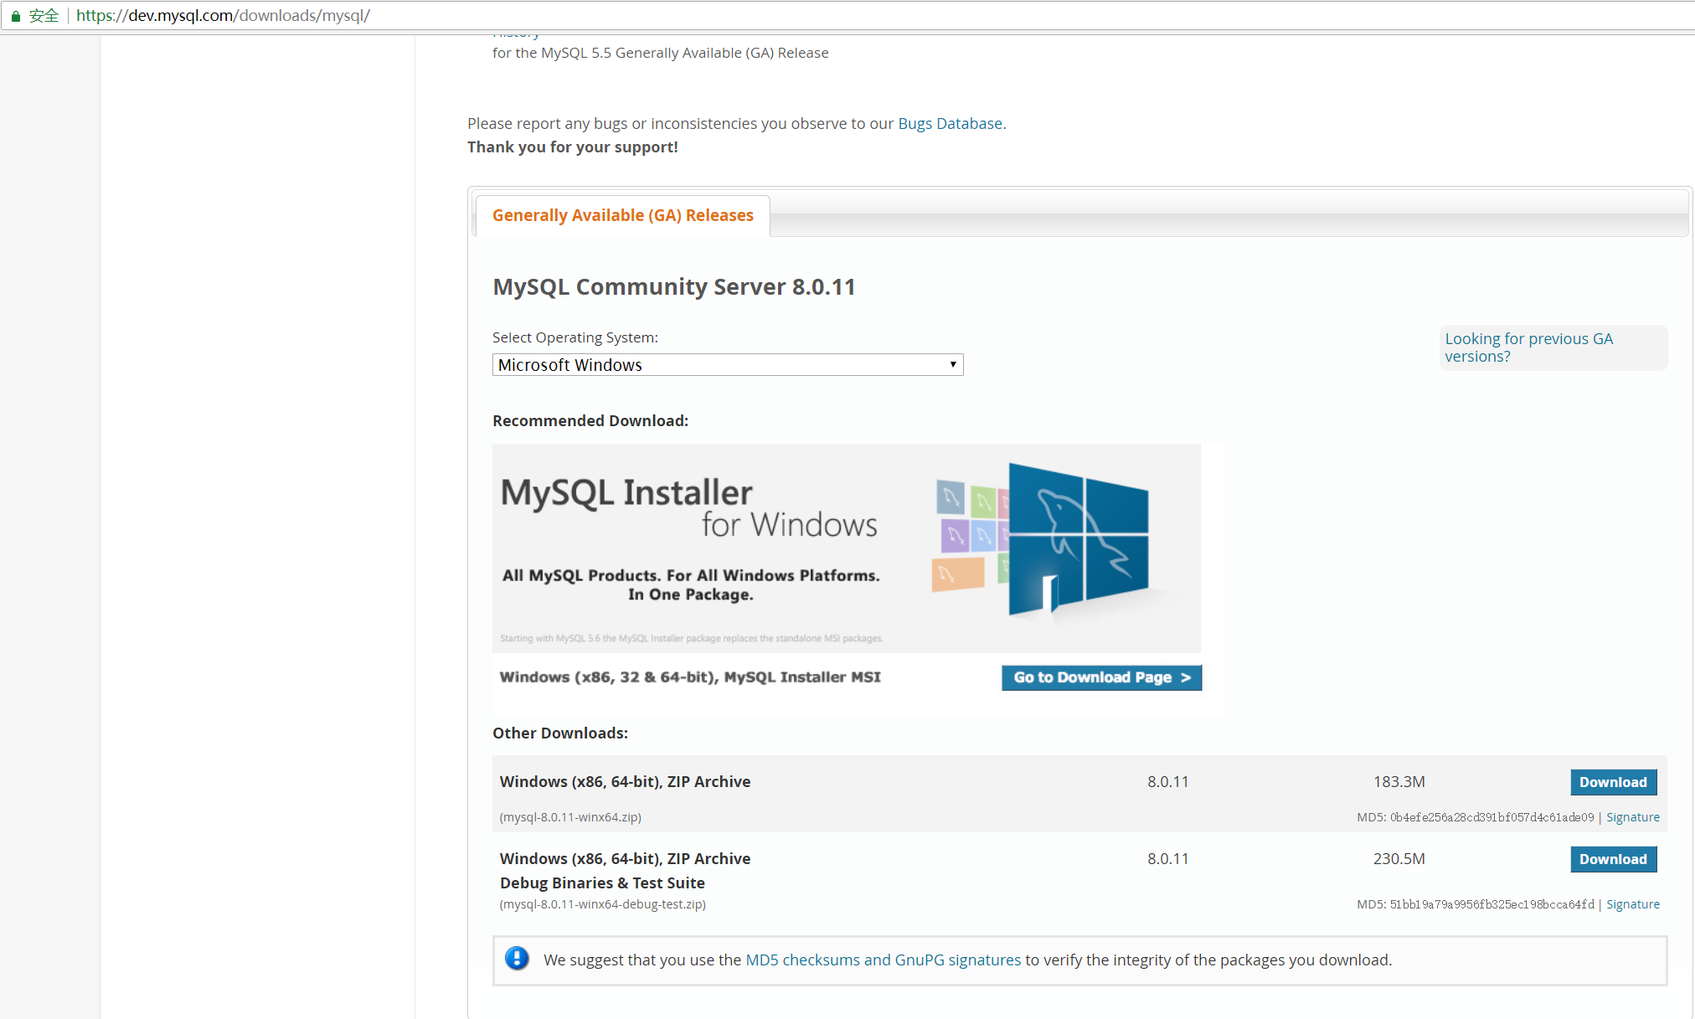This screenshot has height=1019, width=1695.
Task: Open the Select Operating System dropdown
Action: (x=727, y=365)
